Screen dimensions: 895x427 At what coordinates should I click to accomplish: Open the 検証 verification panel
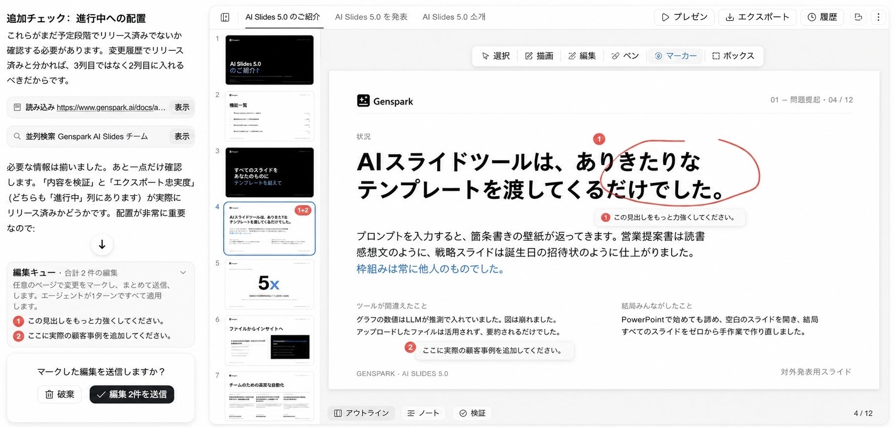click(473, 413)
